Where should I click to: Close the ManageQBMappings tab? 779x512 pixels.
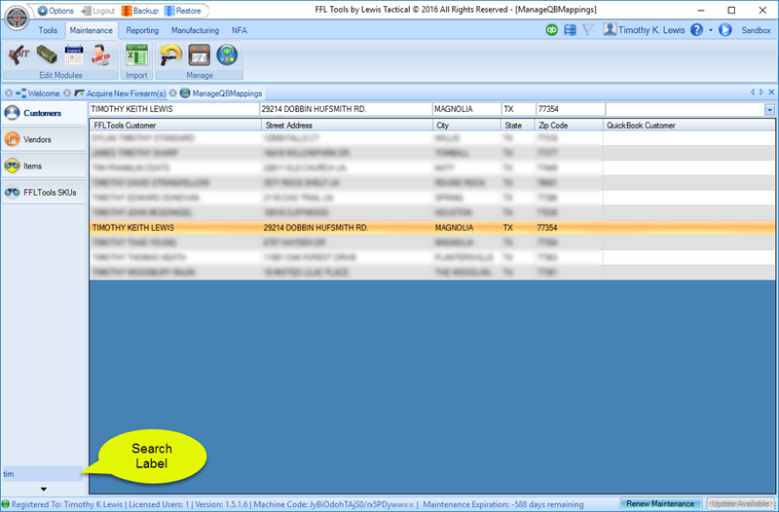click(172, 92)
